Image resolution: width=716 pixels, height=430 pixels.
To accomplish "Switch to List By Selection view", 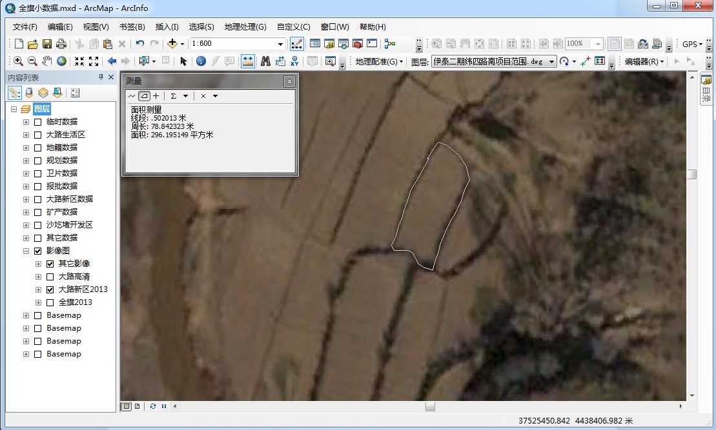I will pos(57,93).
